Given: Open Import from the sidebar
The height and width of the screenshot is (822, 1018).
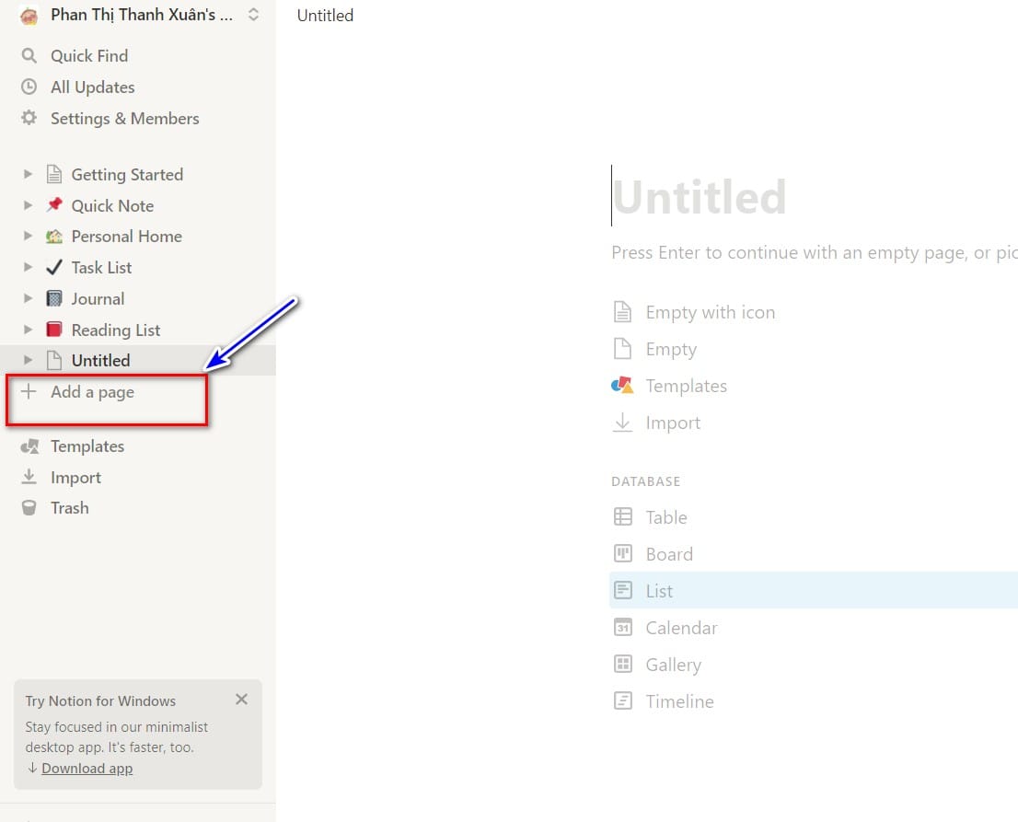Looking at the screenshot, I should click(x=76, y=477).
